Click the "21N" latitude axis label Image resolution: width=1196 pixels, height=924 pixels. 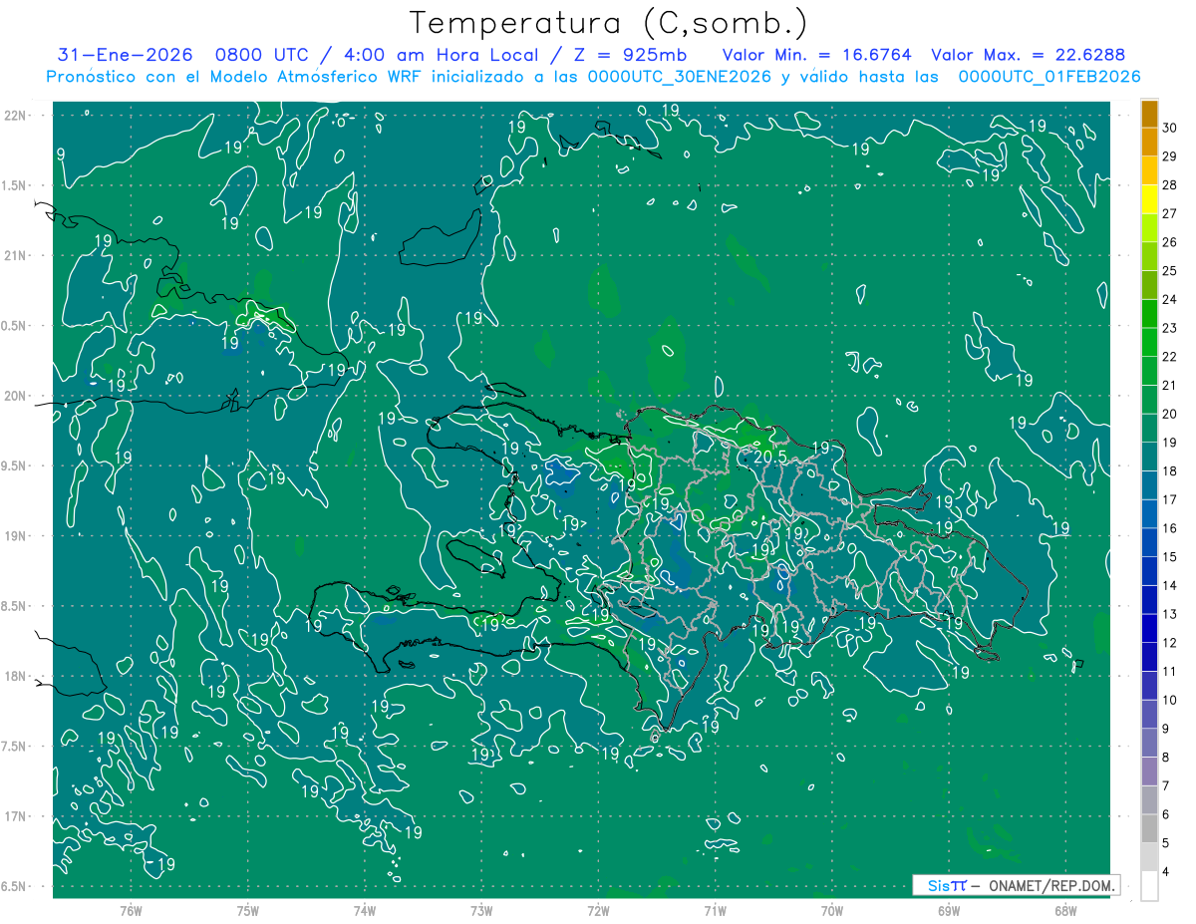[x=16, y=256]
